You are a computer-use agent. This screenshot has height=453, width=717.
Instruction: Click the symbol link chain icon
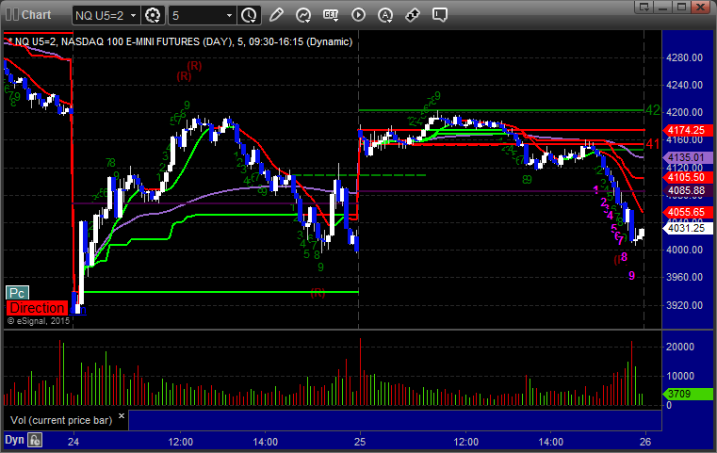point(413,15)
